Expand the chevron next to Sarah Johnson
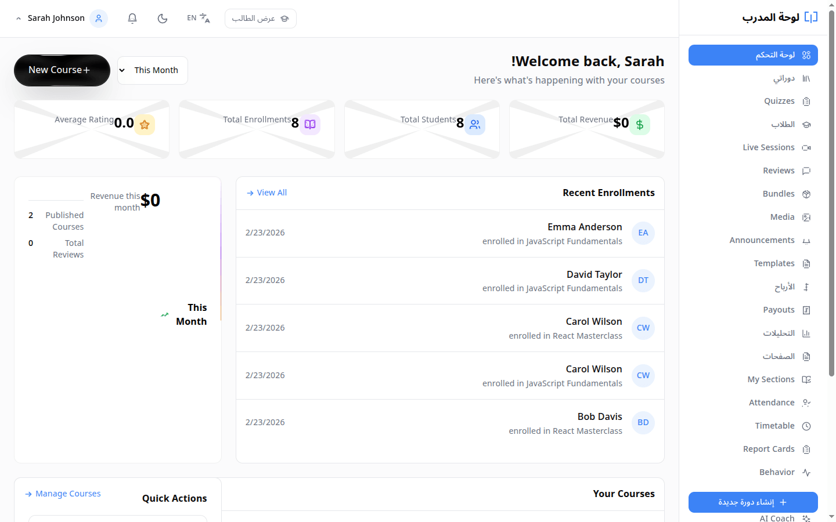Screen dimensions: 836x522 coord(18,18)
